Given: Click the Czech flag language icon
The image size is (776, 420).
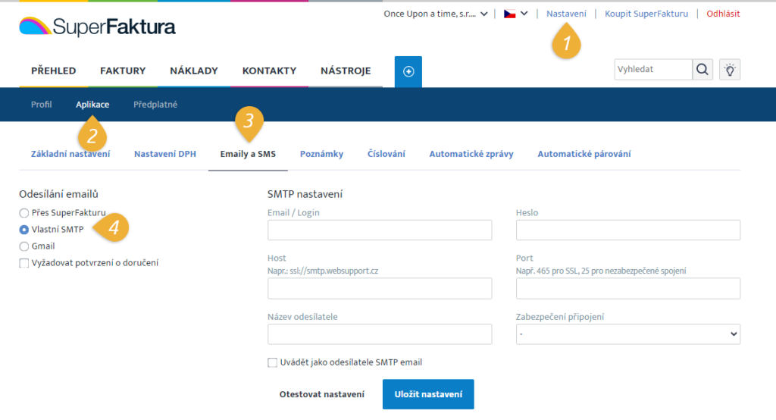Looking at the screenshot, I should 510,14.
